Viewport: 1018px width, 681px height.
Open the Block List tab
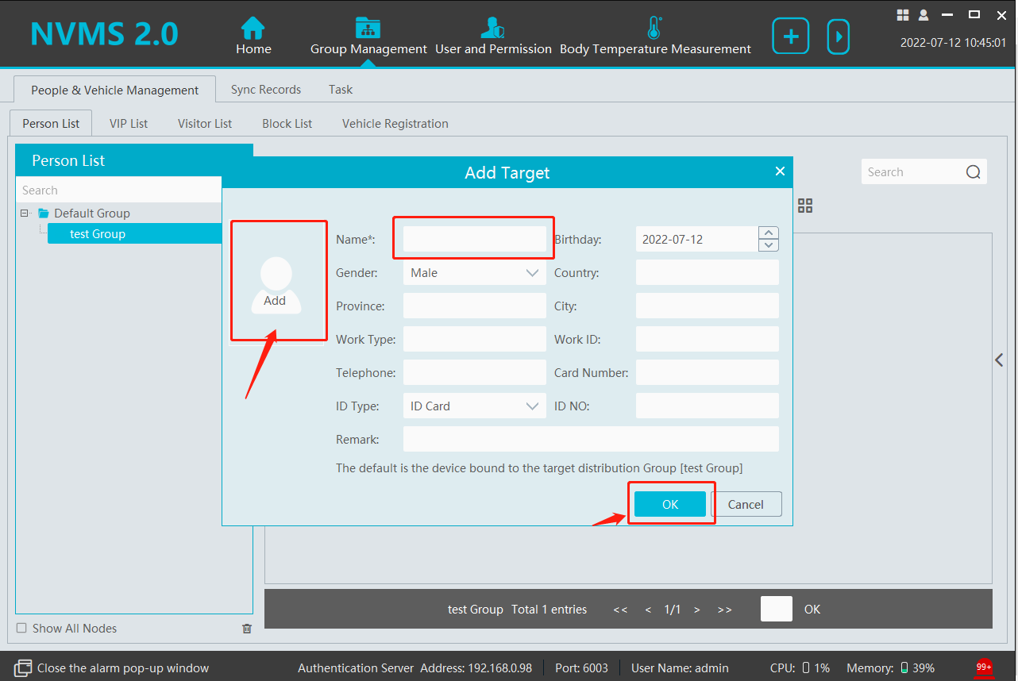[x=287, y=123]
